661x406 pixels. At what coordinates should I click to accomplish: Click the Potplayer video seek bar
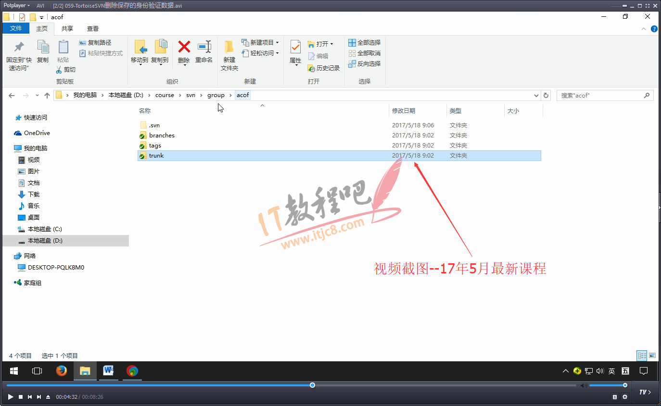click(x=192, y=385)
